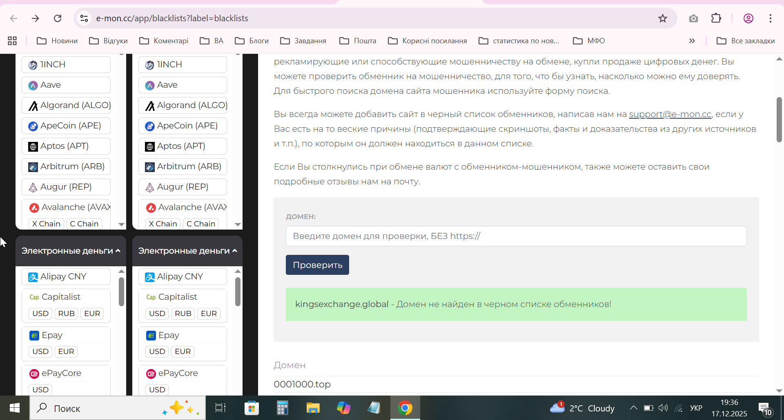This screenshot has width=784, height=420.
Task: Open the apps grid in bookmarks bar
Action: pos(12,41)
